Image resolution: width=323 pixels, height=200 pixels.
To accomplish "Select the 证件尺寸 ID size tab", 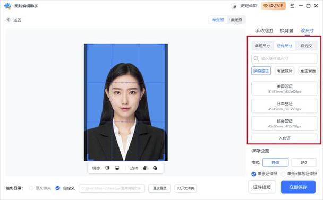I will pyautogui.click(x=284, y=46).
